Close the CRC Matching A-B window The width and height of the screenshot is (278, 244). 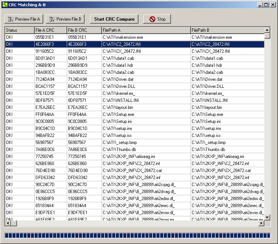coord(273,5)
